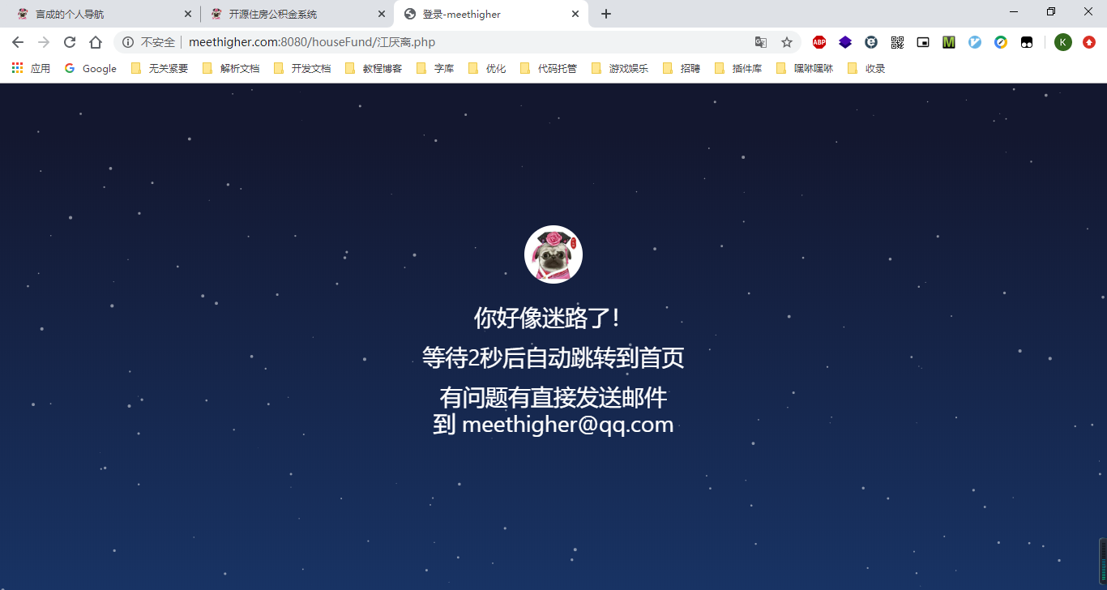Expand the 代码托管 bookmark folder
Screen dimensions: 1107x590
[x=549, y=69]
